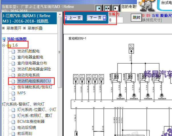Click the 发动机ECU-1 diagram title
This screenshot has width=172, height=136.
pyautogui.click(x=77, y=38)
